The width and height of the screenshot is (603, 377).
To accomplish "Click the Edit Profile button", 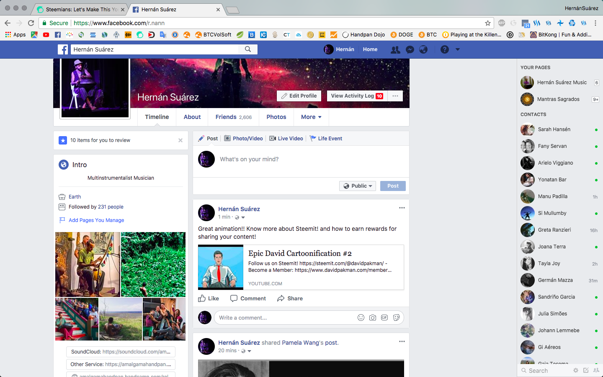I will (x=299, y=96).
